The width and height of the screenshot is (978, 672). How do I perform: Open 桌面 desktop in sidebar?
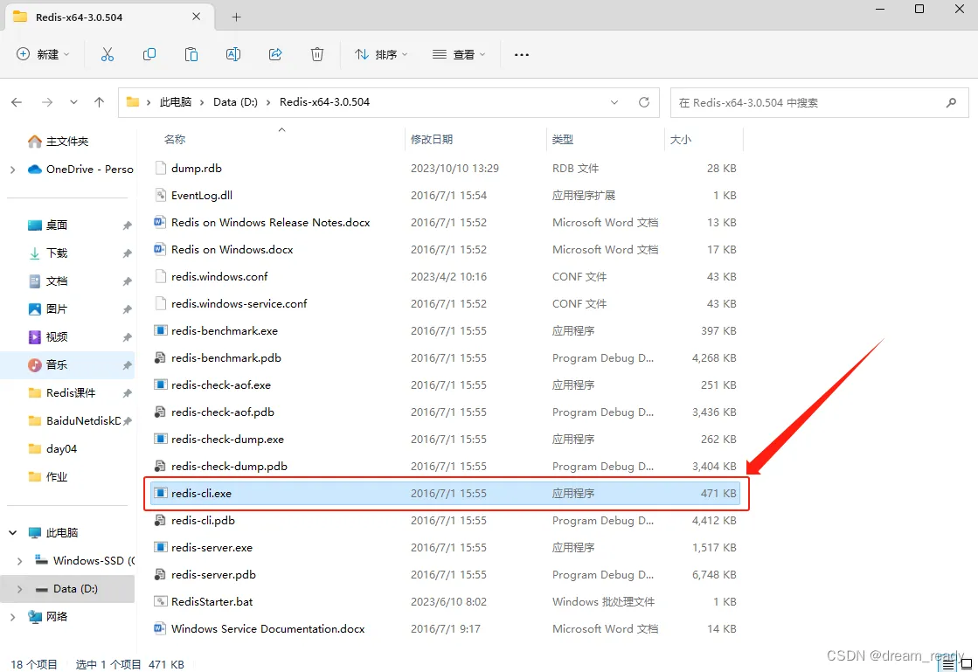(48, 225)
